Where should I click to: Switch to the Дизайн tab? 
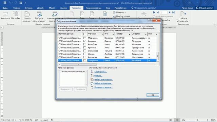click(x=41, y=8)
